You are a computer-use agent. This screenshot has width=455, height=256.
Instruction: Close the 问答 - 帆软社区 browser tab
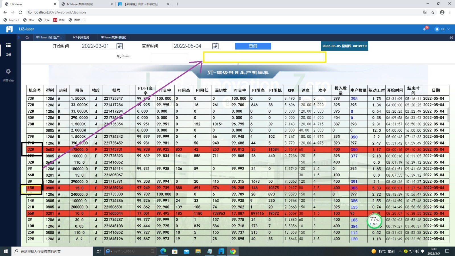168,4
